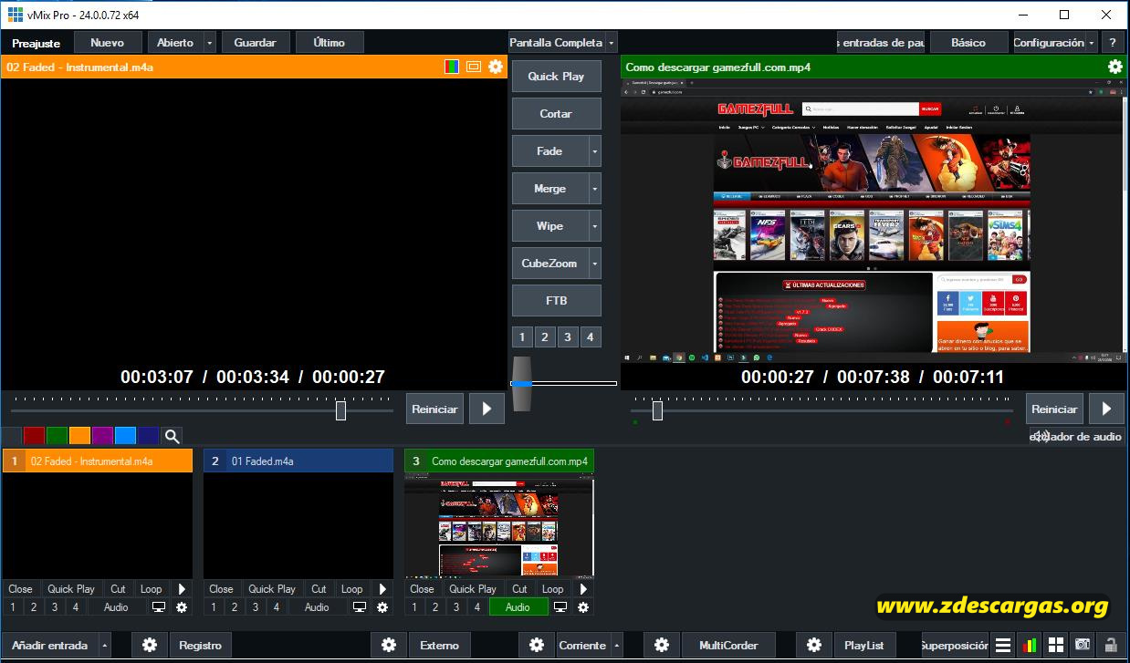The width and height of the screenshot is (1130, 663).
Task: Click the Quick Play transition button
Action: 556,77
